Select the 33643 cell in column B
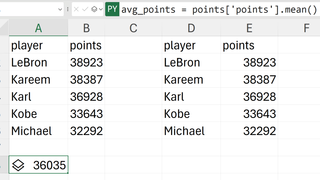320x180 pixels. 86,114
